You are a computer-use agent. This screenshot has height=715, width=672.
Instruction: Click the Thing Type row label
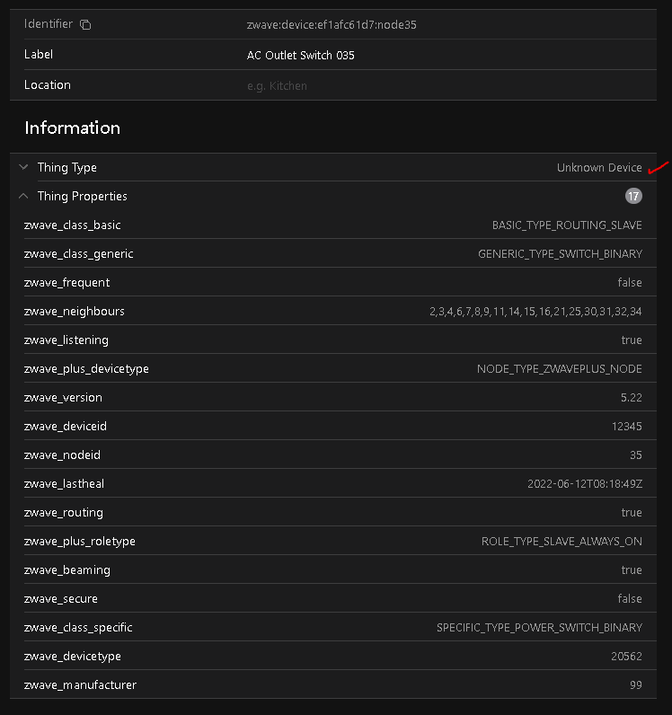[67, 168]
